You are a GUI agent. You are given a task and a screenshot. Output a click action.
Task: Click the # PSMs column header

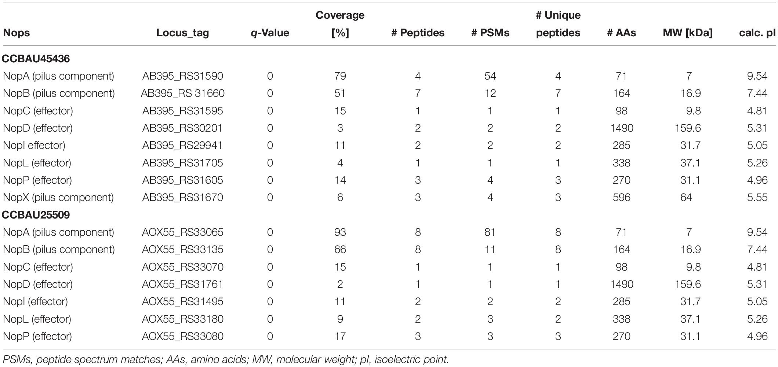point(490,33)
